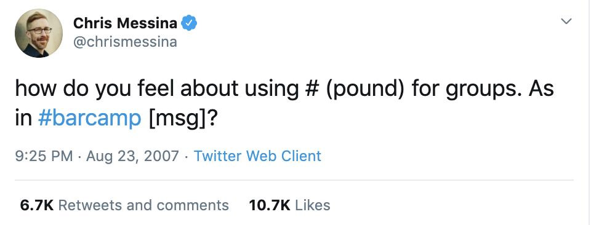Click the Aug 23, 2007 date
The image size is (591, 225).
pos(132,156)
